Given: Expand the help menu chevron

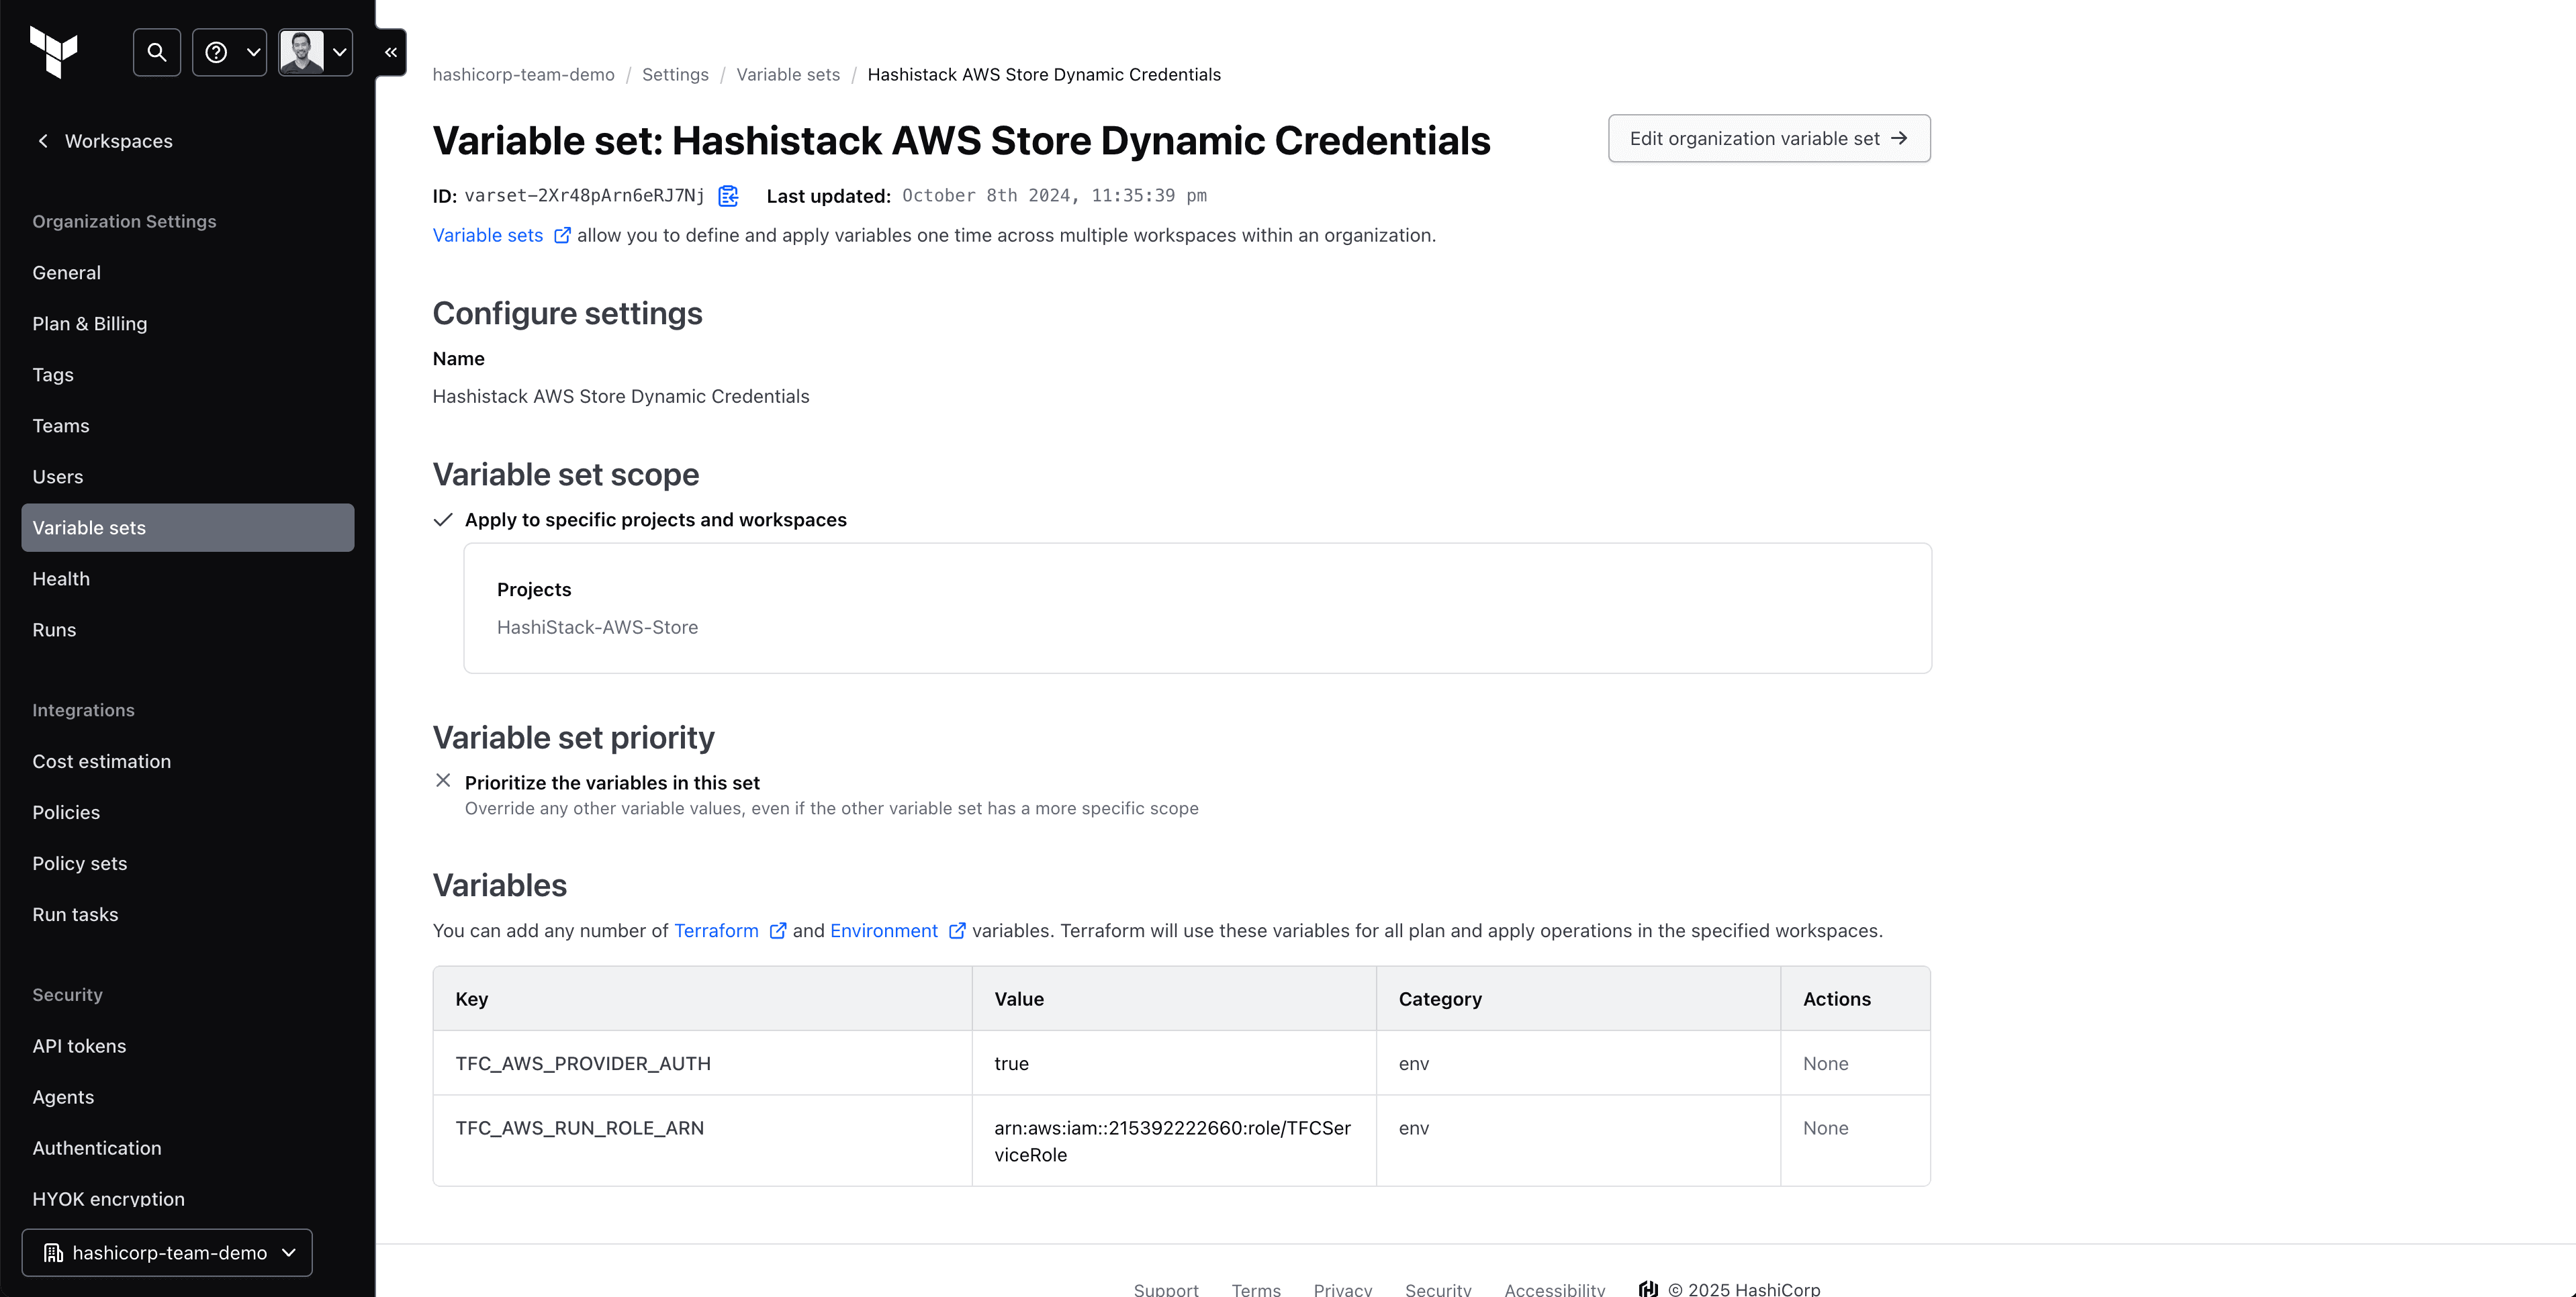Looking at the screenshot, I should [x=251, y=52].
